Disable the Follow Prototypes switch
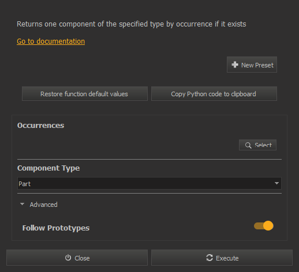The image size is (299, 272). [264, 226]
